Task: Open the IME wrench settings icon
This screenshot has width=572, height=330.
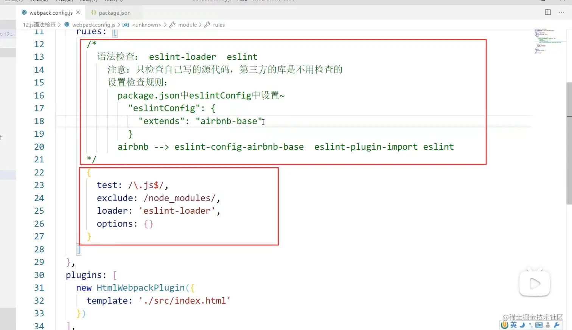Action: (556, 325)
